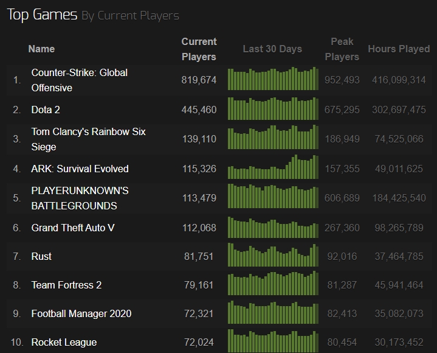This screenshot has width=437, height=353.
Task: Select hours played value 74,525,066
Action: click(x=399, y=139)
